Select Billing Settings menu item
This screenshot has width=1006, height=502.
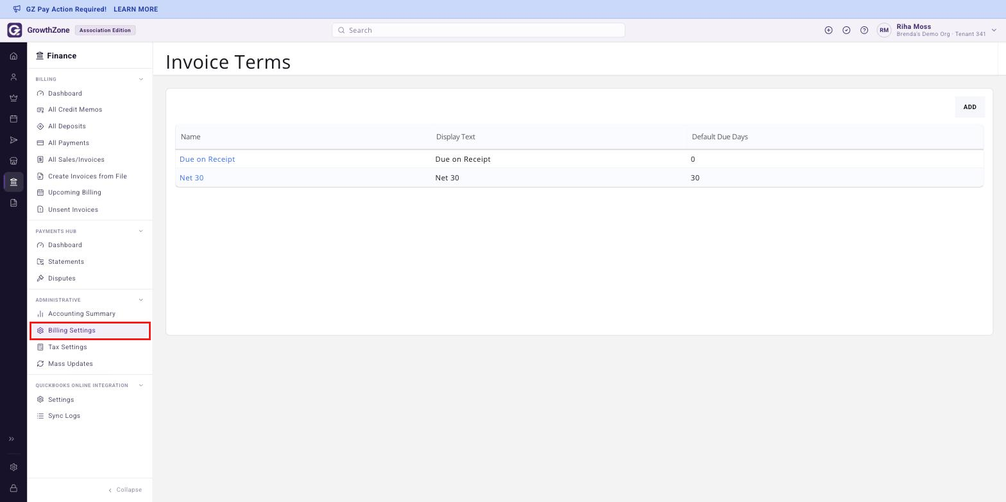coord(90,331)
